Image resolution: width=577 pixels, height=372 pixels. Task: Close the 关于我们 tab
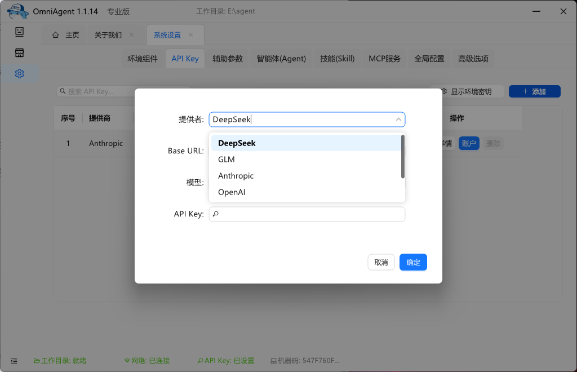[132, 35]
